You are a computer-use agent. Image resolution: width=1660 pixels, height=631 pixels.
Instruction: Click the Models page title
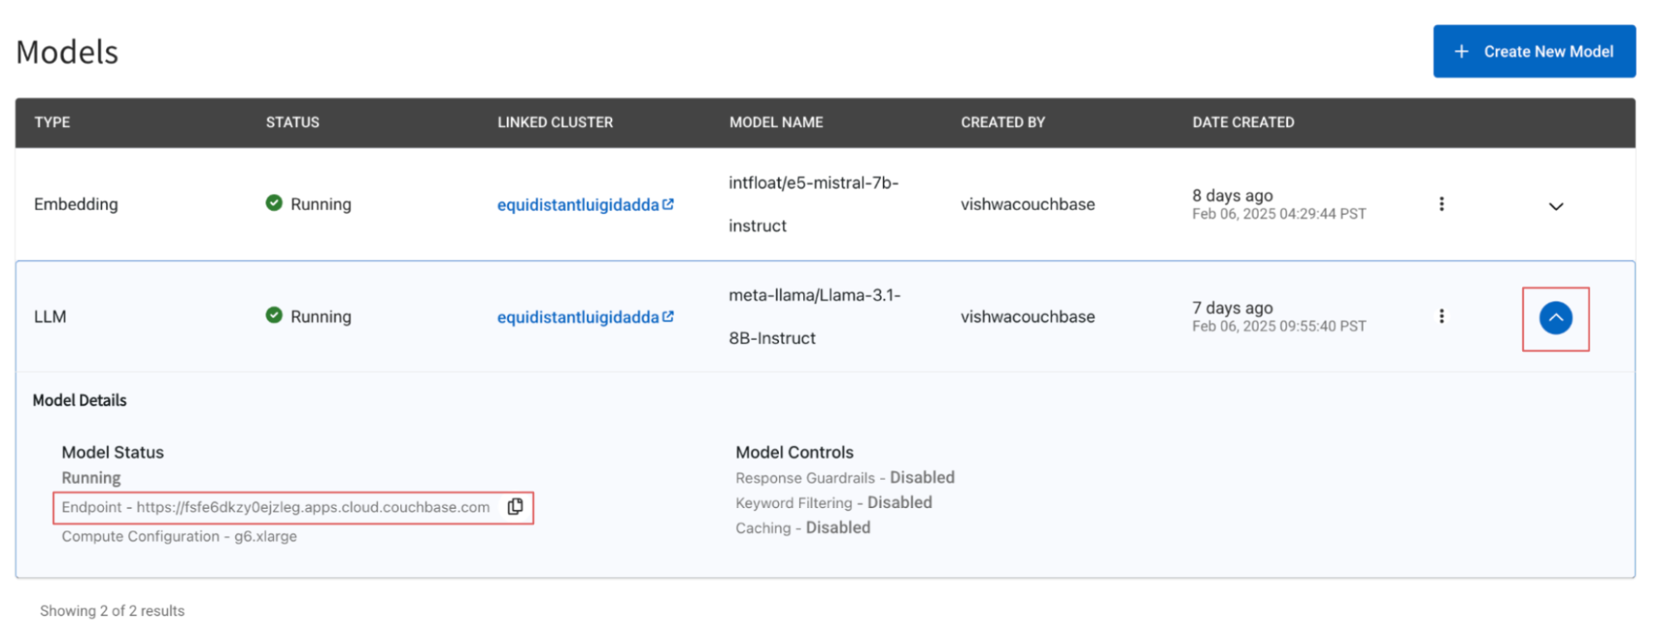(67, 51)
